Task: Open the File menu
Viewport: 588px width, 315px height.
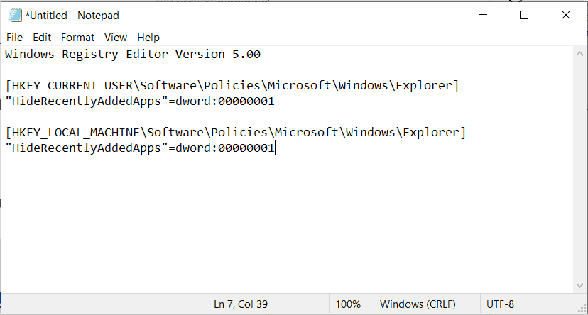Action: click(14, 37)
